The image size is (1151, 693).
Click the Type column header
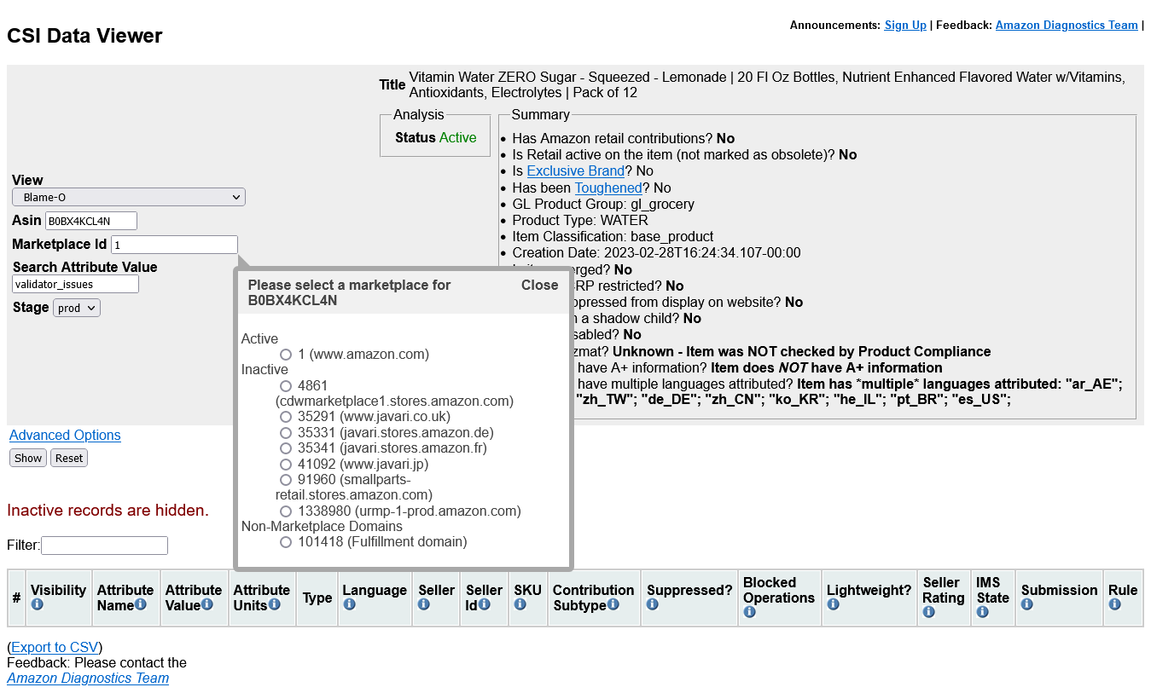coord(317,598)
